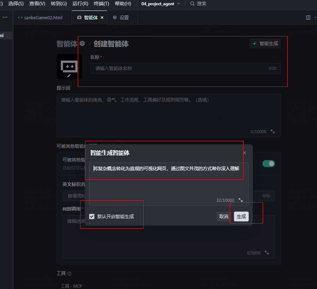Close the 智能体 tab
Screen dimensions: 317x289
point(102,18)
